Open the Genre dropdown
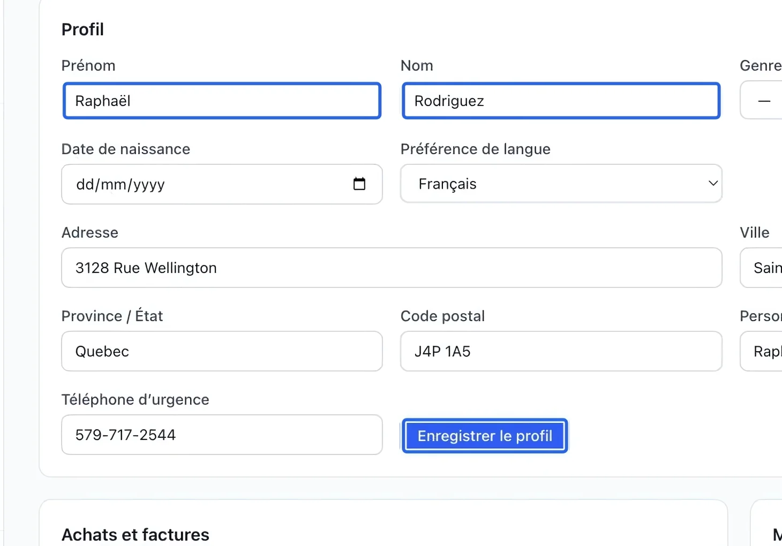This screenshot has width=782, height=546. (x=761, y=100)
